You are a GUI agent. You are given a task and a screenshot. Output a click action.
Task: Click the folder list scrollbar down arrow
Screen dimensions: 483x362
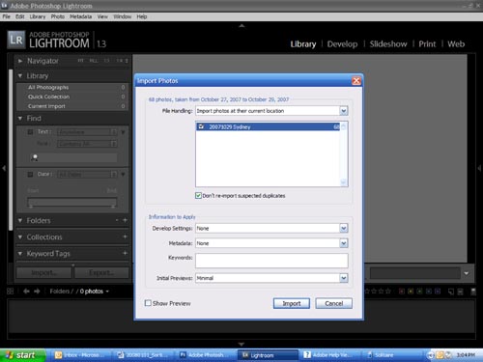[x=344, y=182]
